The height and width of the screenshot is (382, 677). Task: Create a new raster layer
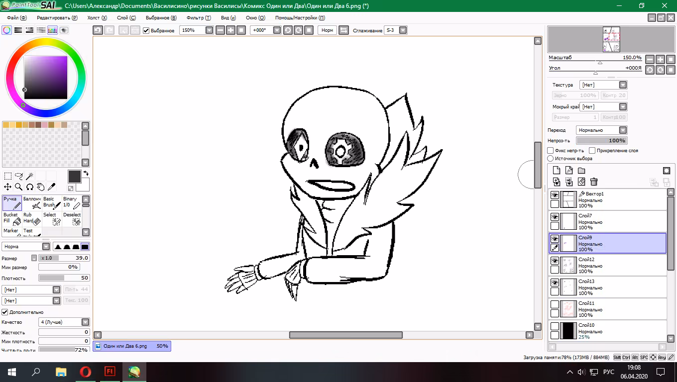pyautogui.click(x=557, y=171)
